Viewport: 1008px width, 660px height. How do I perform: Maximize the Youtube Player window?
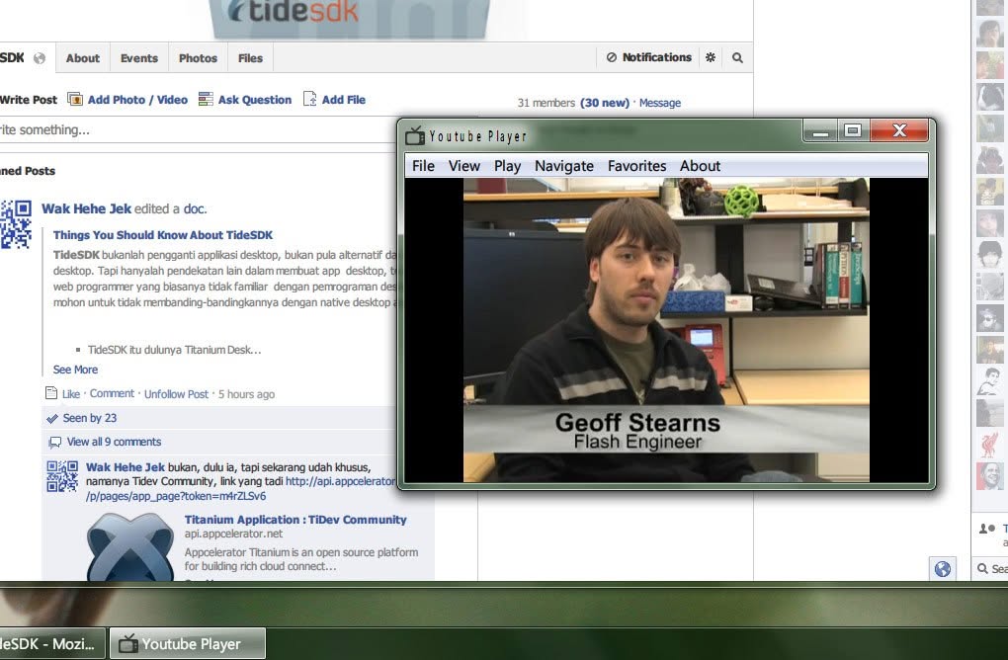(x=853, y=131)
